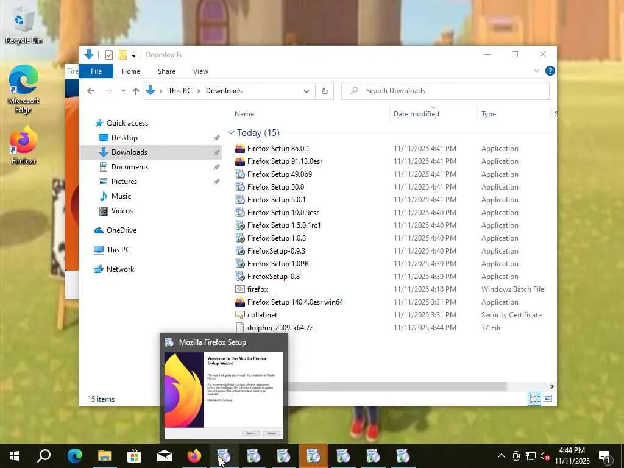Open Microsoft Store from taskbar

(135, 456)
